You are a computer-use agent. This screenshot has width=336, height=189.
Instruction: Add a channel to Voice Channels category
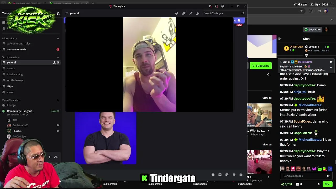[x=58, y=100]
